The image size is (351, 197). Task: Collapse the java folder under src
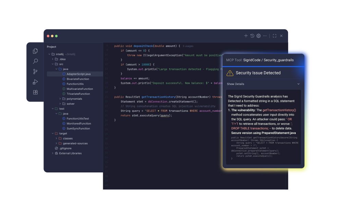[57, 69]
